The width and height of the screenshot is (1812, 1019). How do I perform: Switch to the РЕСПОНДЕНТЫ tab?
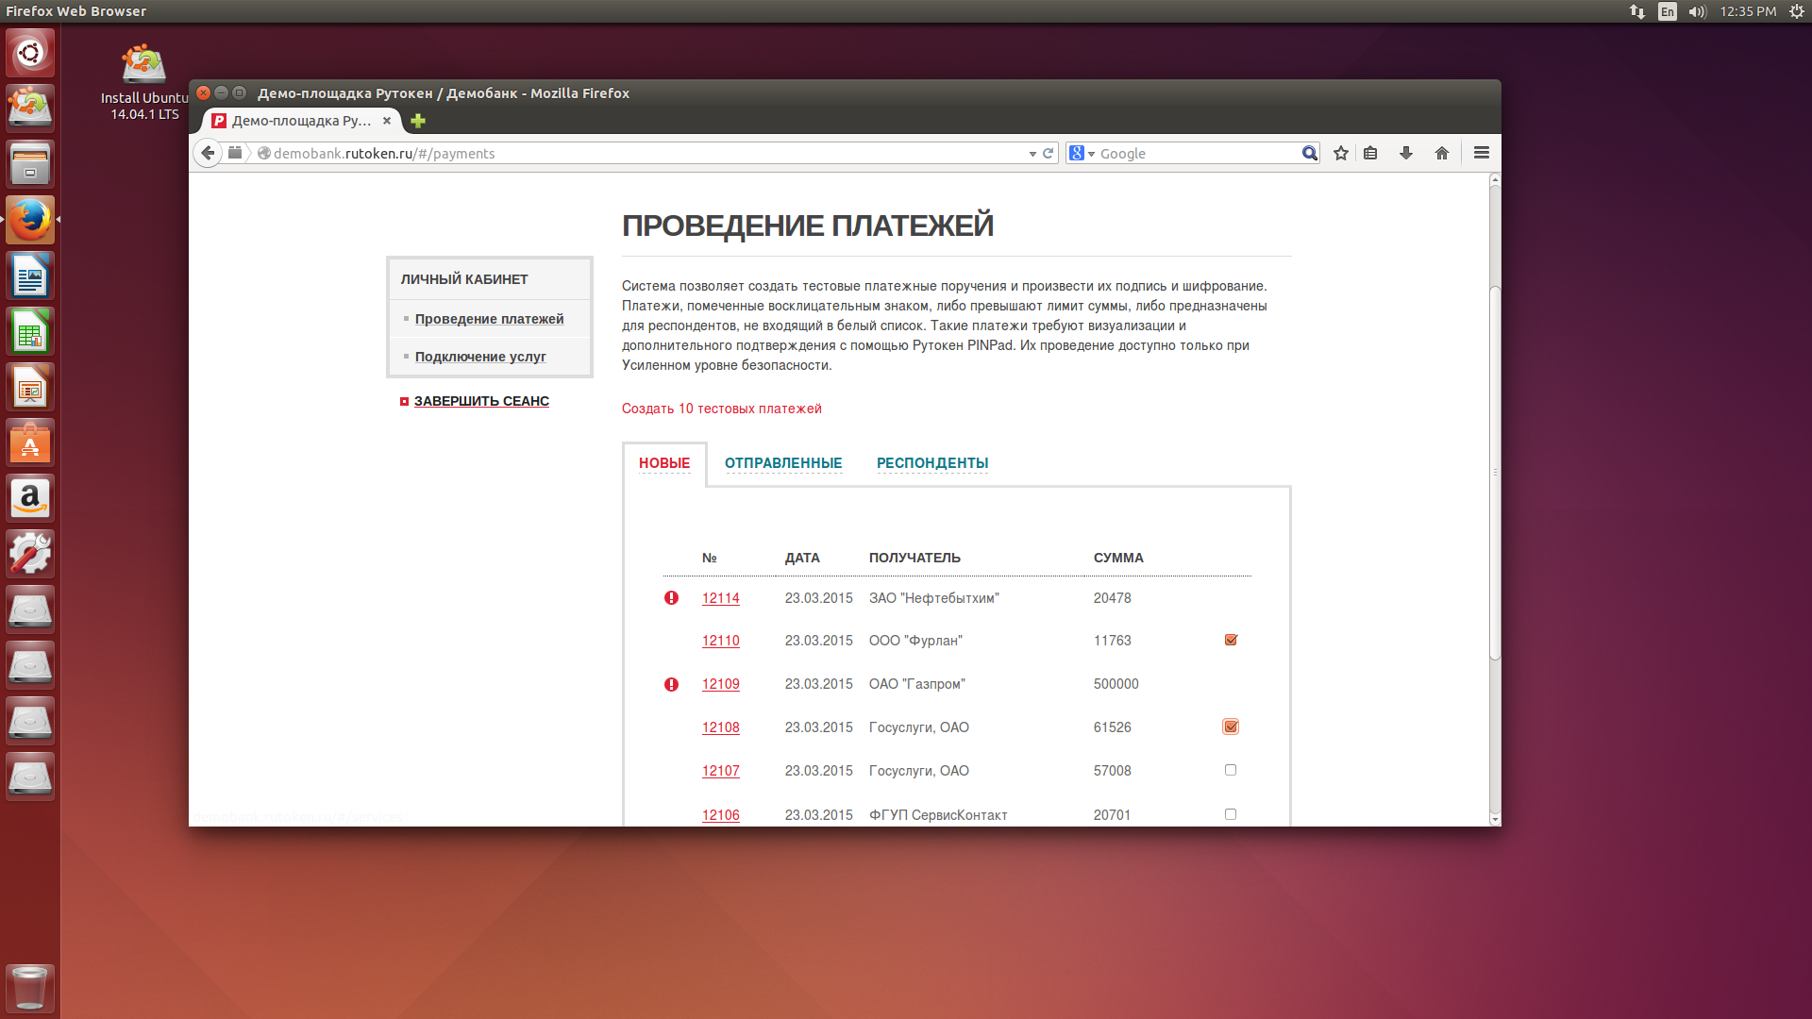(x=932, y=462)
